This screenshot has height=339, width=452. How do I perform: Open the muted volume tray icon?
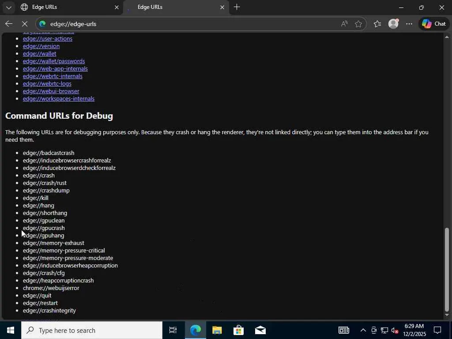pyautogui.click(x=395, y=331)
